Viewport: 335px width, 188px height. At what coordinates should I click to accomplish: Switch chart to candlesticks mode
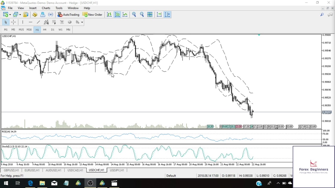point(117,15)
